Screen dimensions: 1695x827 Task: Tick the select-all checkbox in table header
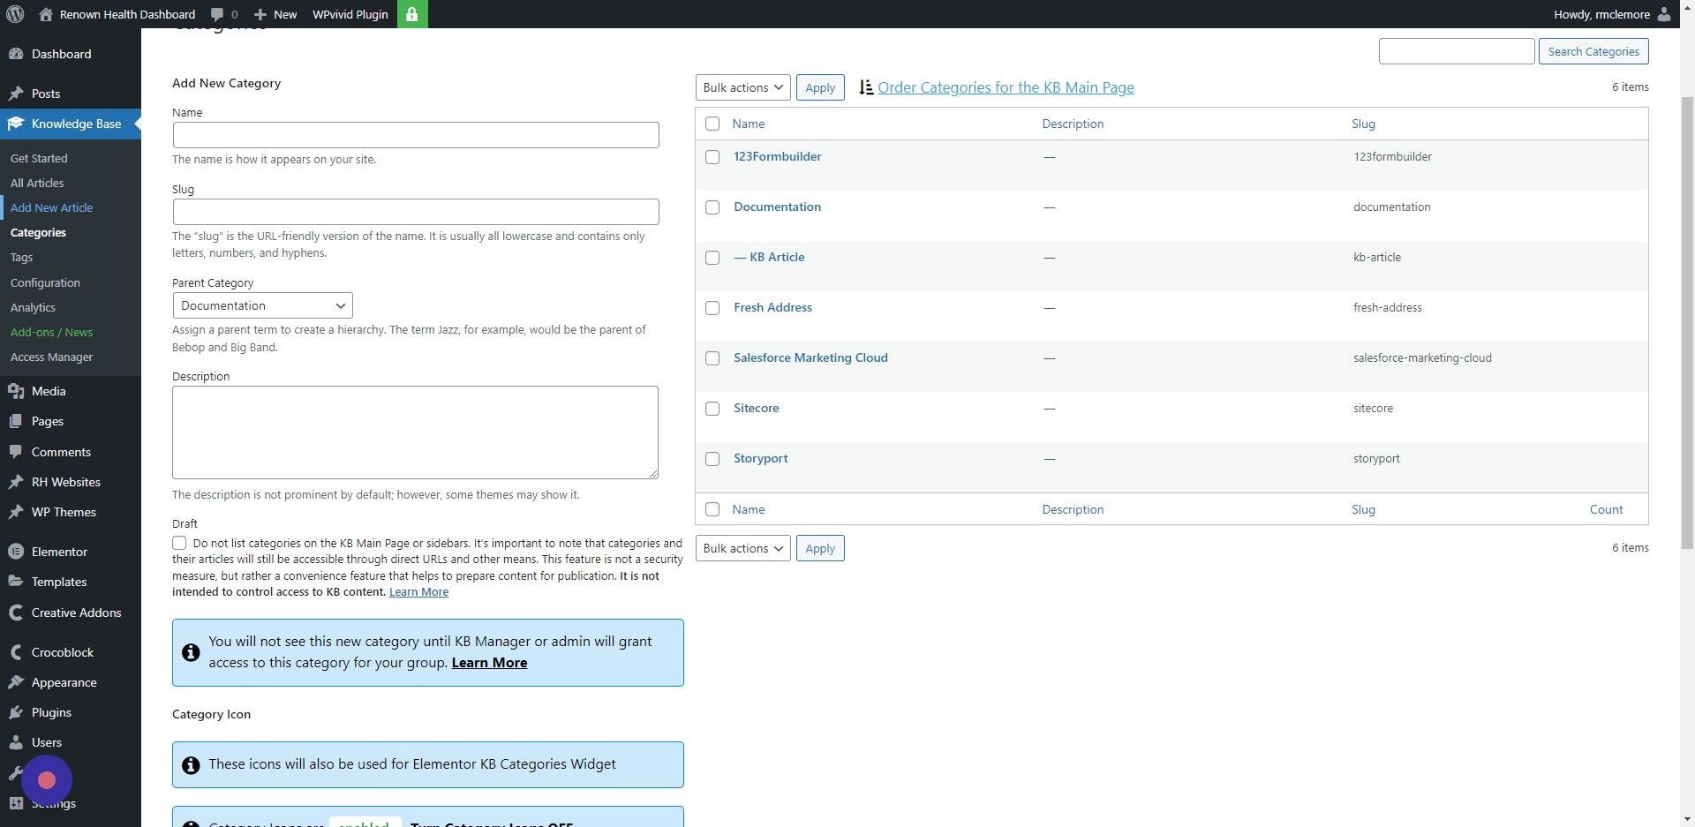712,124
